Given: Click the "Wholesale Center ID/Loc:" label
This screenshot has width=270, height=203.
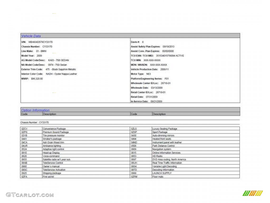Looking at the screenshot, I should pyautogui.click(x=145, y=83).
